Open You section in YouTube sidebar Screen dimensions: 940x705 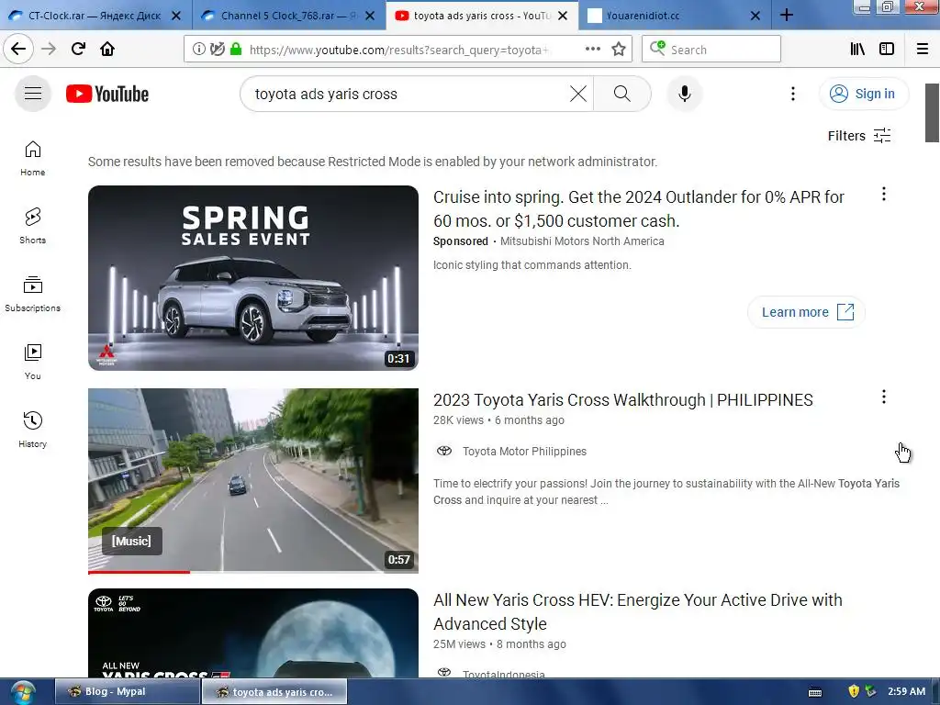click(33, 362)
